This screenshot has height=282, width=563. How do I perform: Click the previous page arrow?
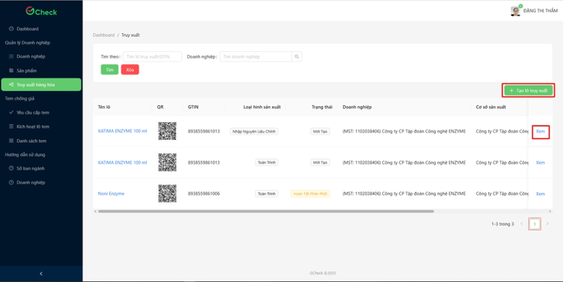(522, 224)
